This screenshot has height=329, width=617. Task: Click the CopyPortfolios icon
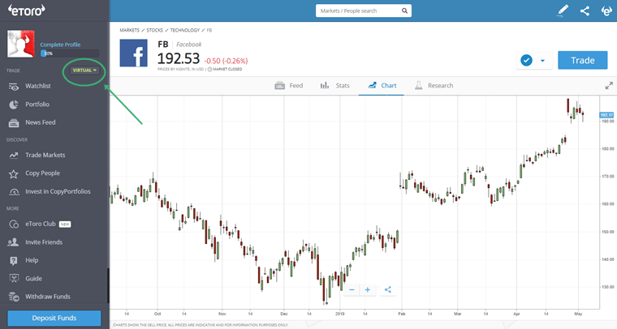14,192
